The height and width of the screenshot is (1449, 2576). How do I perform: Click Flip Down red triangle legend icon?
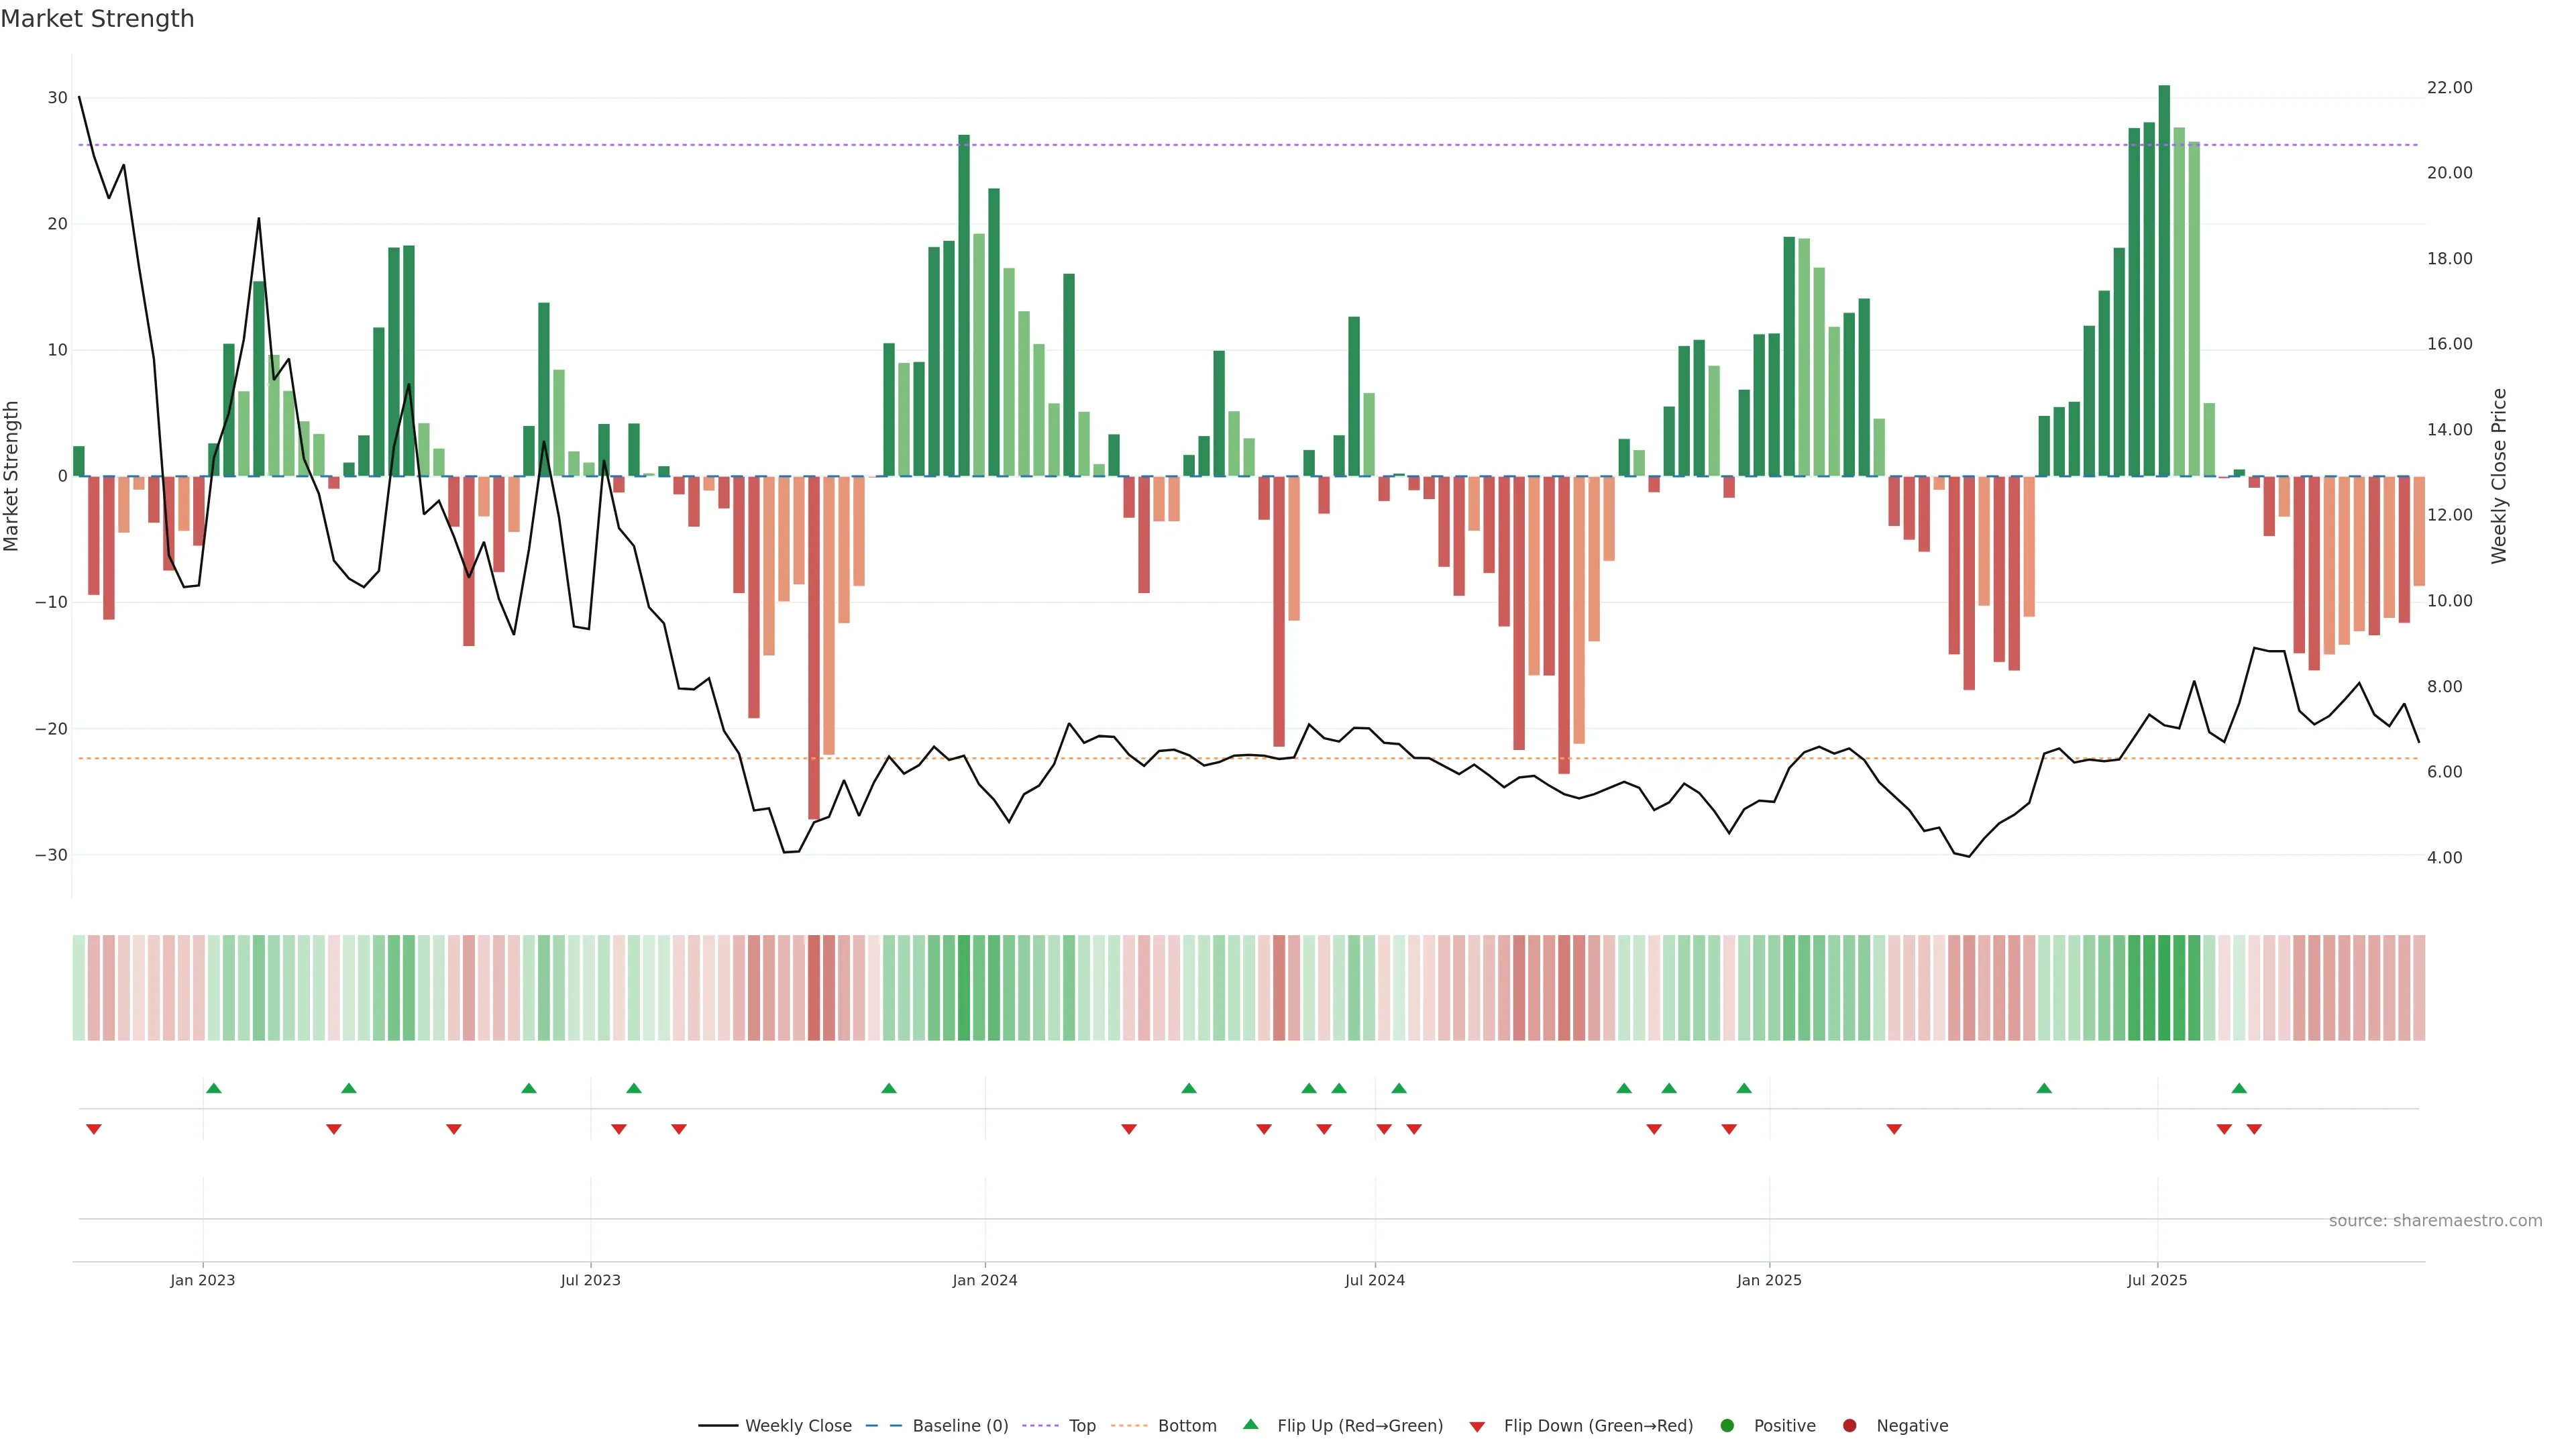click(x=1477, y=1427)
